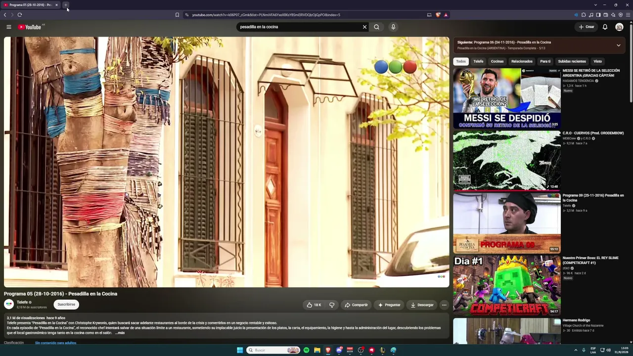Show hidden system tray icons
The image size is (633, 356).
(576, 350)
